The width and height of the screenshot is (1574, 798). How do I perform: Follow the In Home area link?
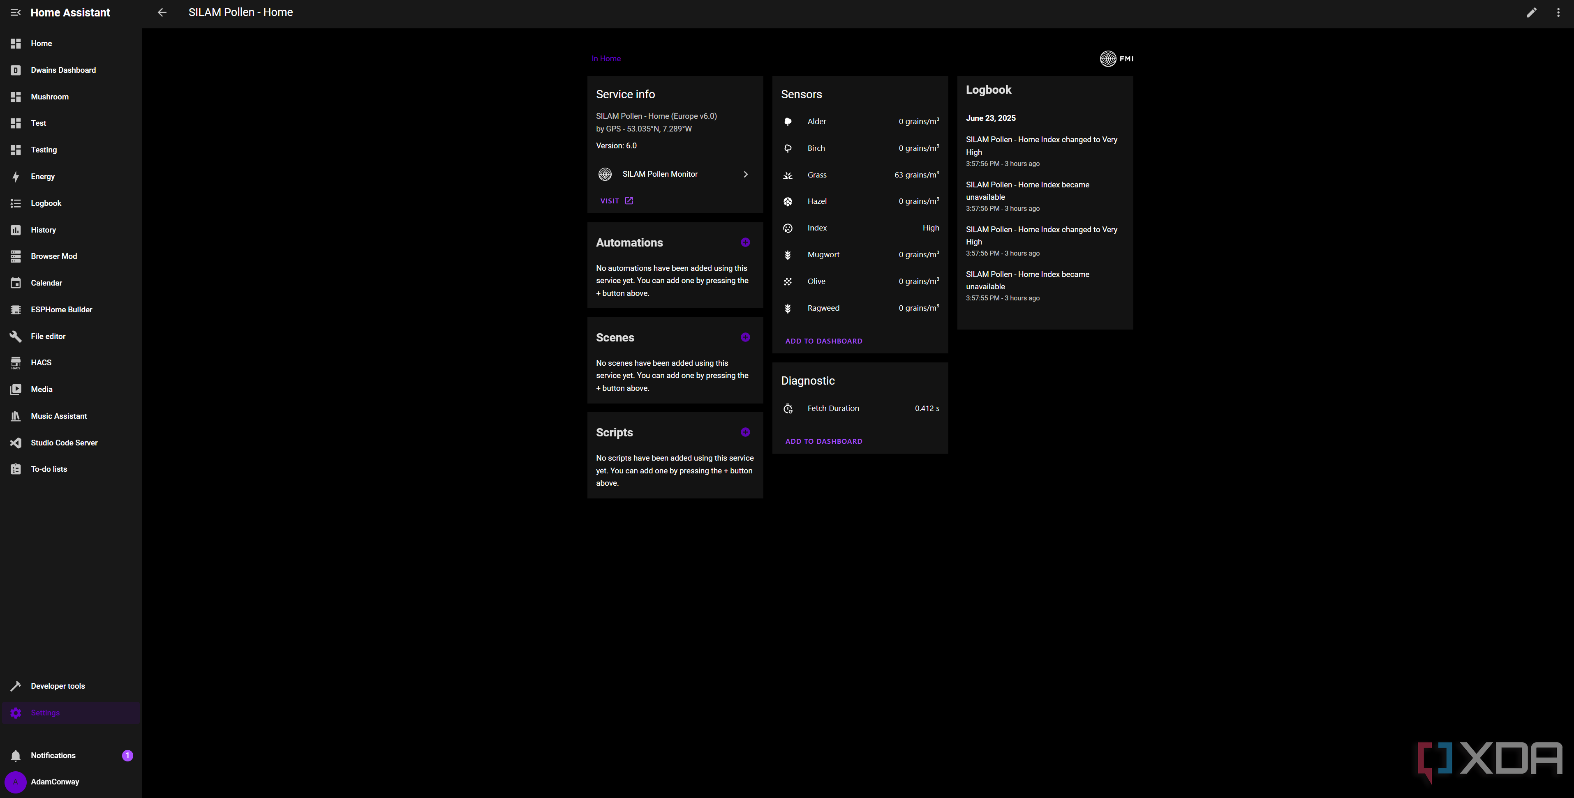click(x=606, y=59)
